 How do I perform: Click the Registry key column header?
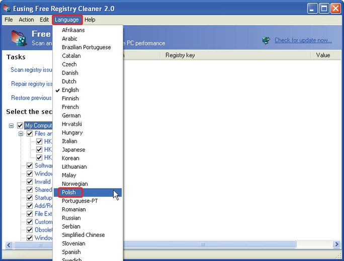click(x=235, y=55)
